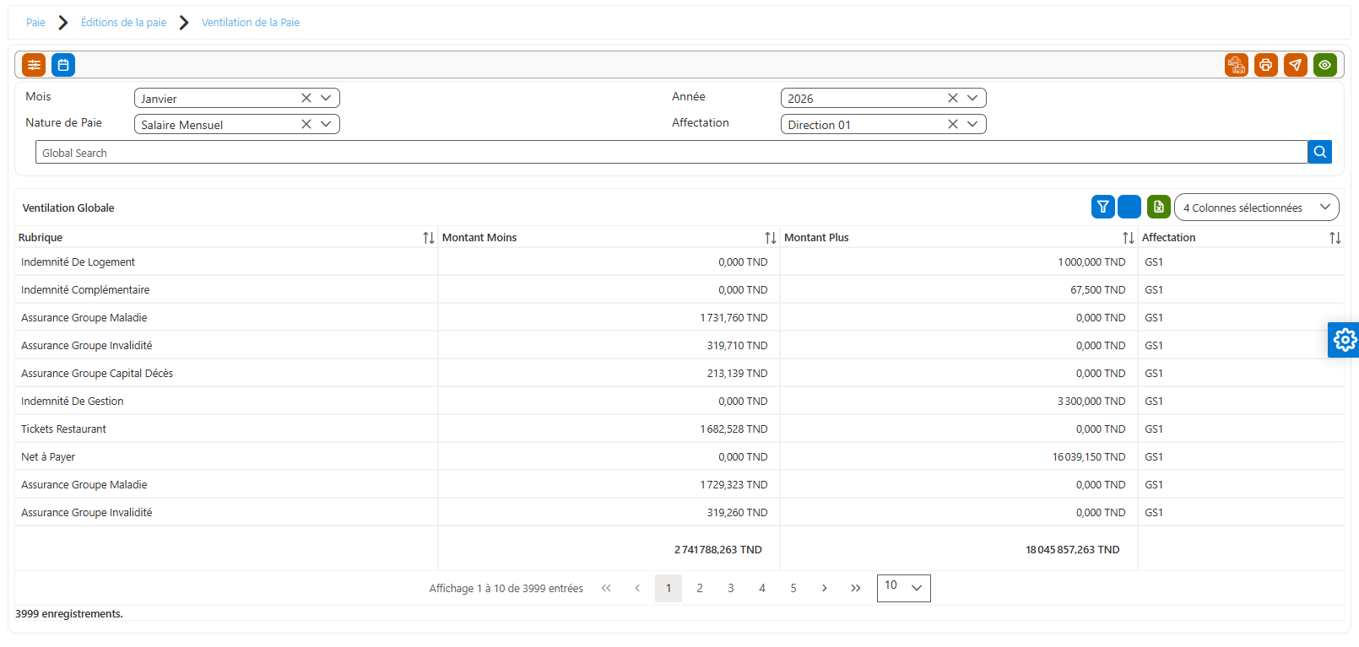Viewport: 1359px width, 647px height.
Task: Open the orange filter sliders button
Action: pos(34,65)
